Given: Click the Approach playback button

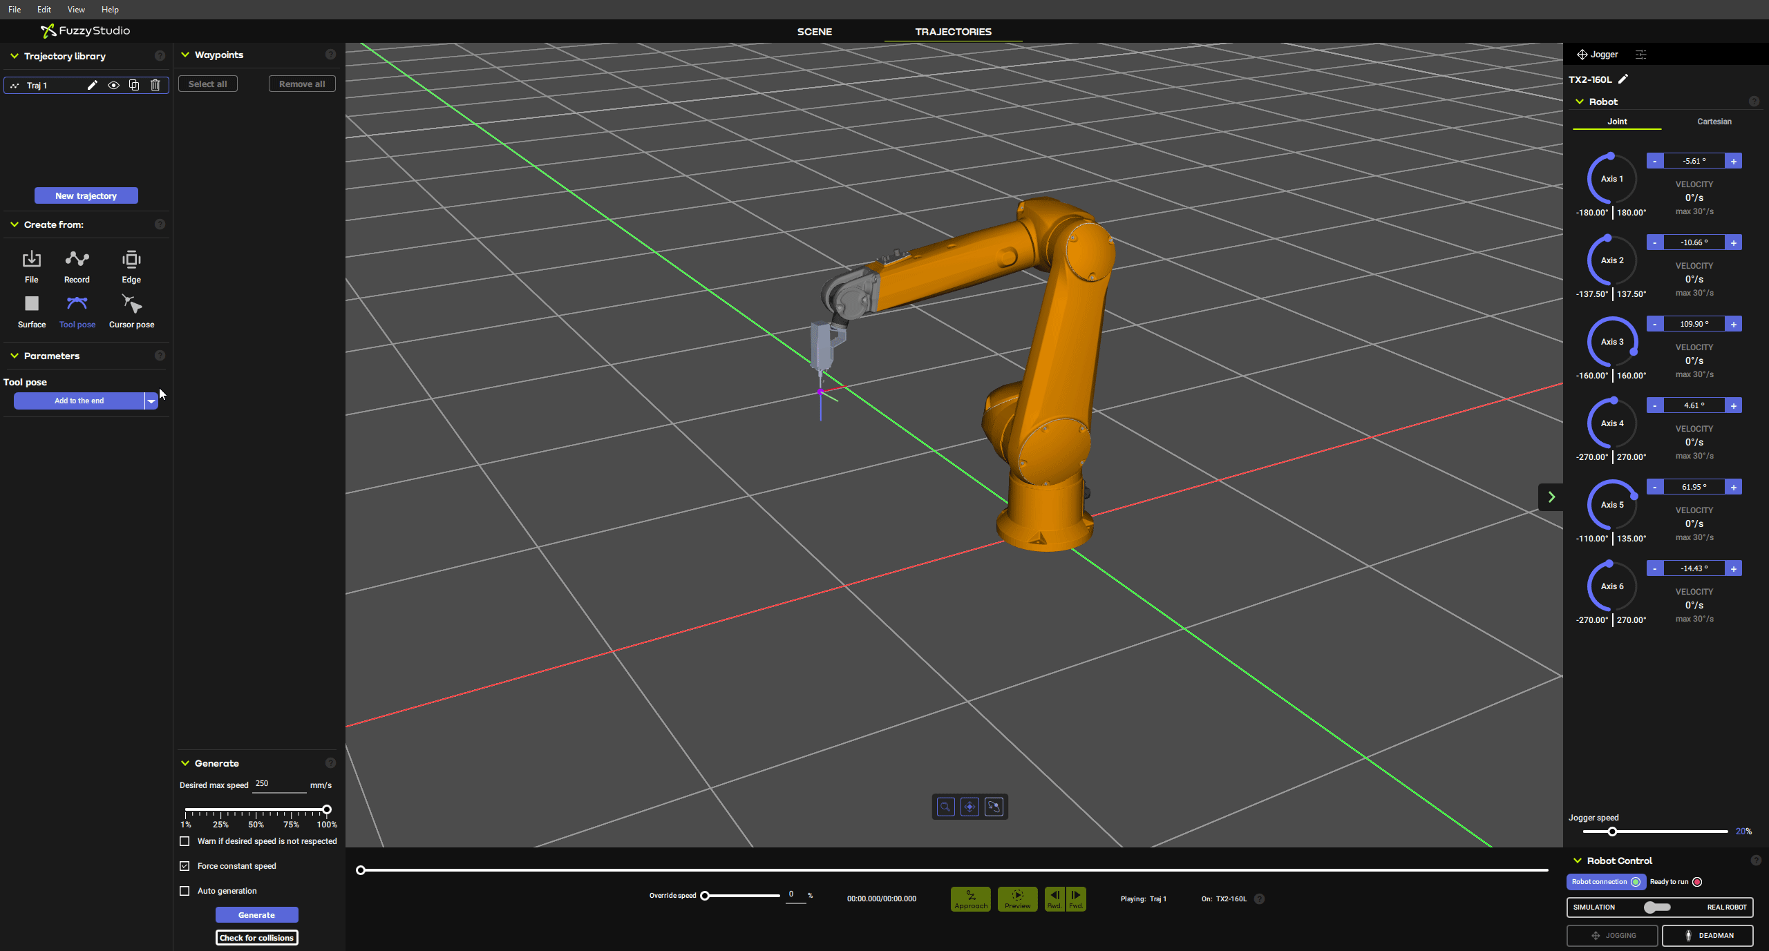Looking at the screenshot, I should (x=970, y=899).
